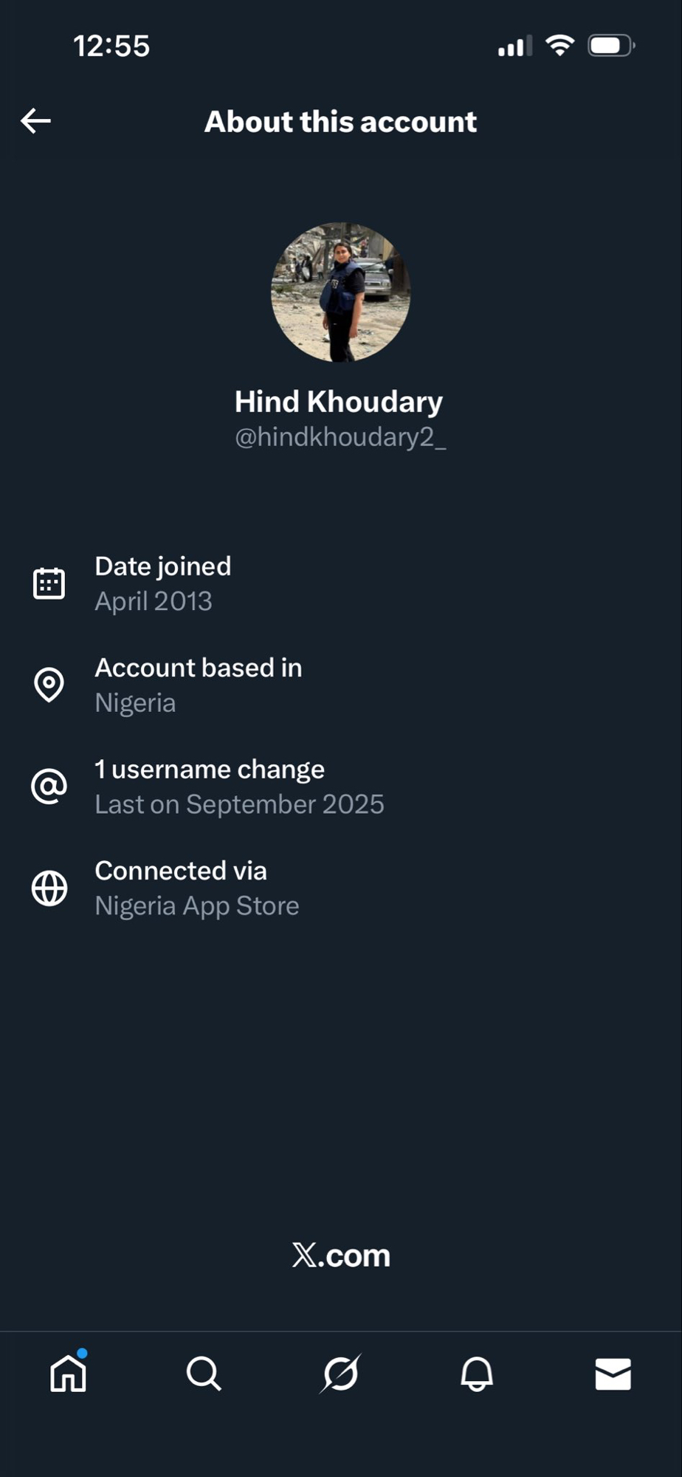
Task: Open the Home tab
Action: click(68, 1374)
